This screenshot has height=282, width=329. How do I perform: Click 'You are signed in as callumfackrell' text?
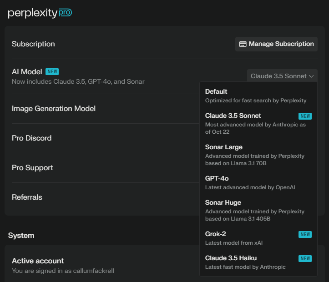(x=63, y=271)
